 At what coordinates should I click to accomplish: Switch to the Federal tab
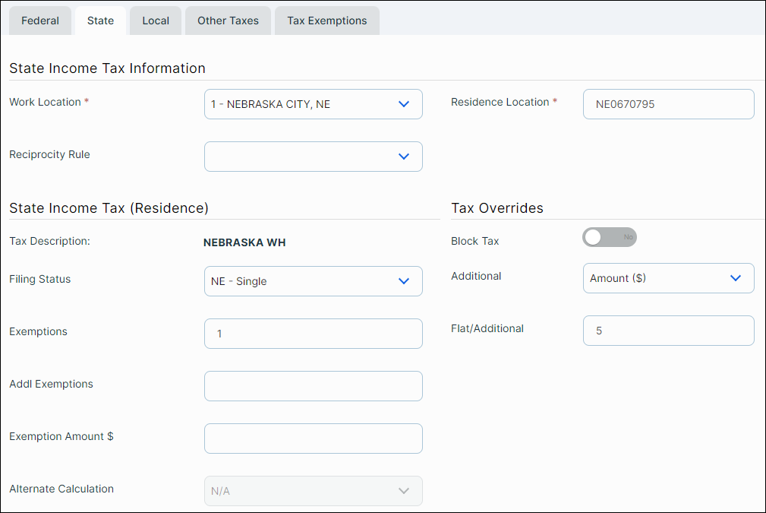coord(40,21)
